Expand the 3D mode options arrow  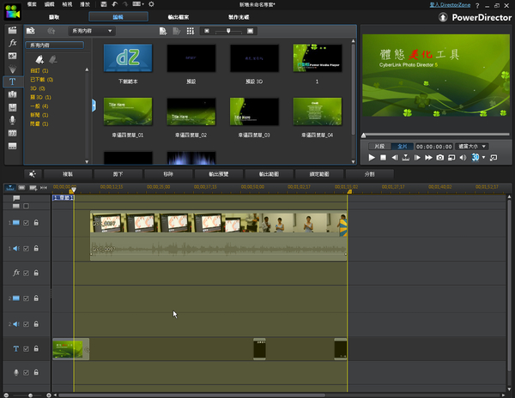(484, 158)
